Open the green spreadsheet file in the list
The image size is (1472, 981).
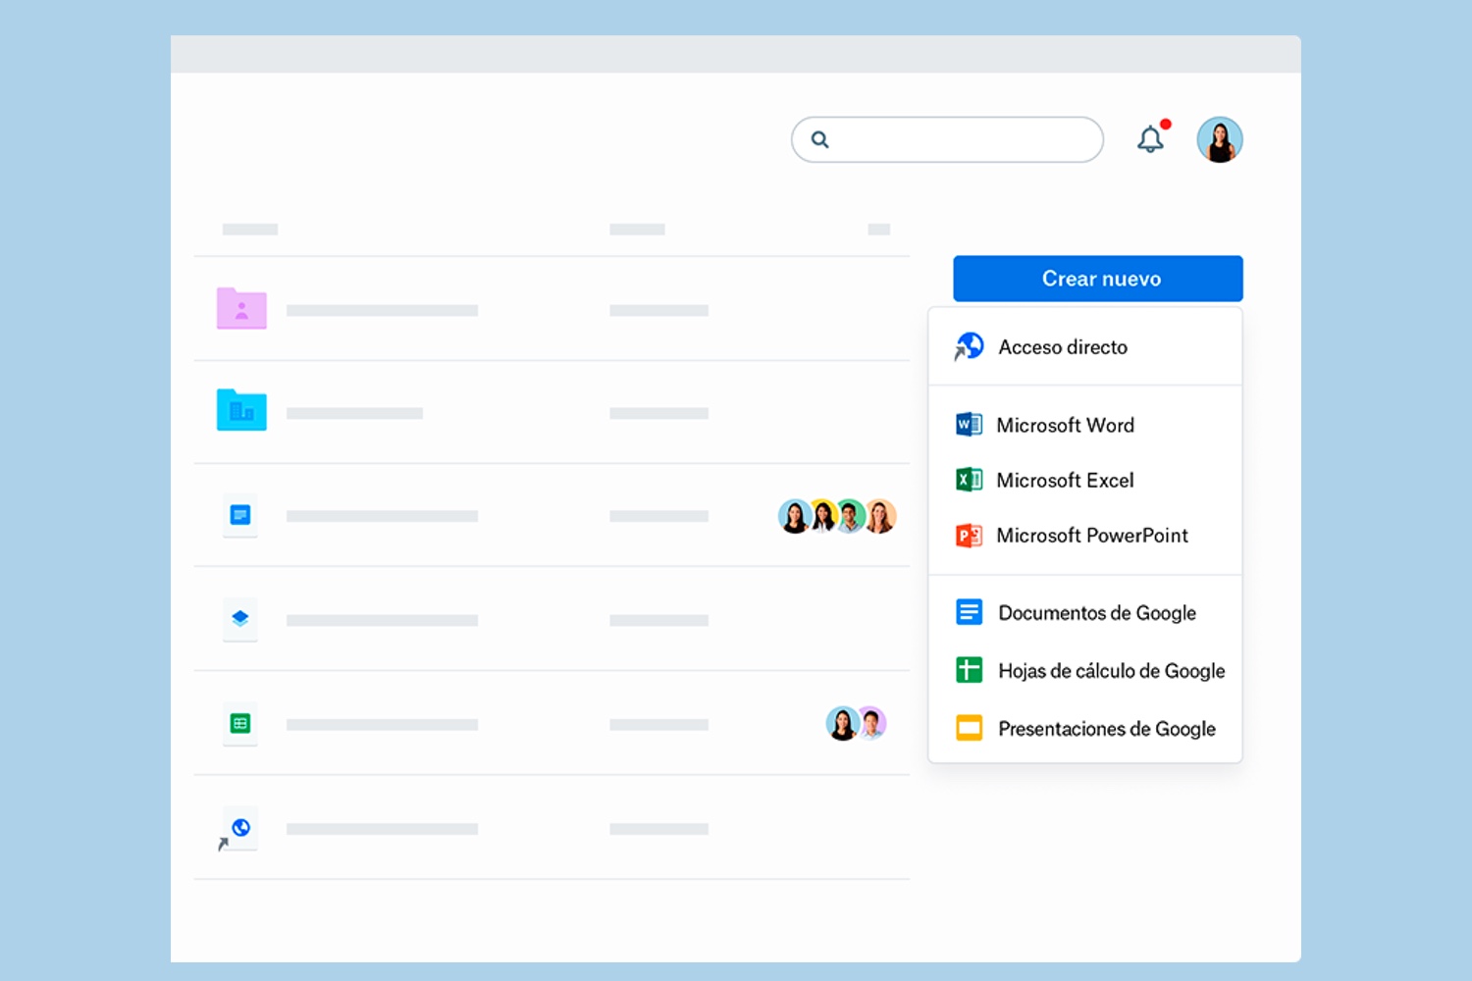[x=240, y=724]
